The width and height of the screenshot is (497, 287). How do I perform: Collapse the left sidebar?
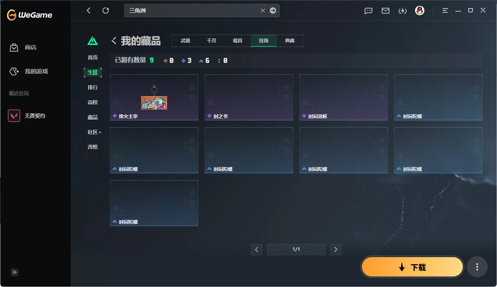click(x=15, y=272)
